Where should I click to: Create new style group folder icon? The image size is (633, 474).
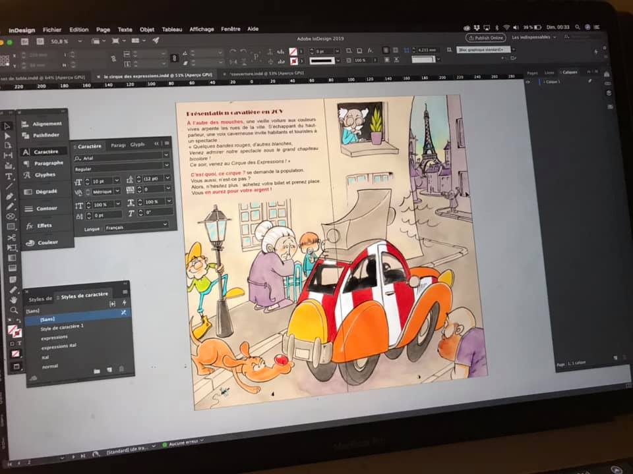click(97, 371)
